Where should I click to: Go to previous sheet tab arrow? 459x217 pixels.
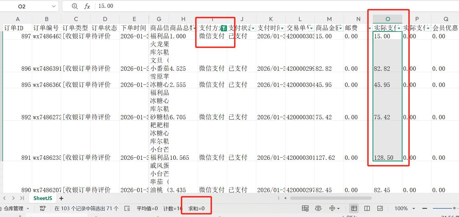[x=4, y=198]
